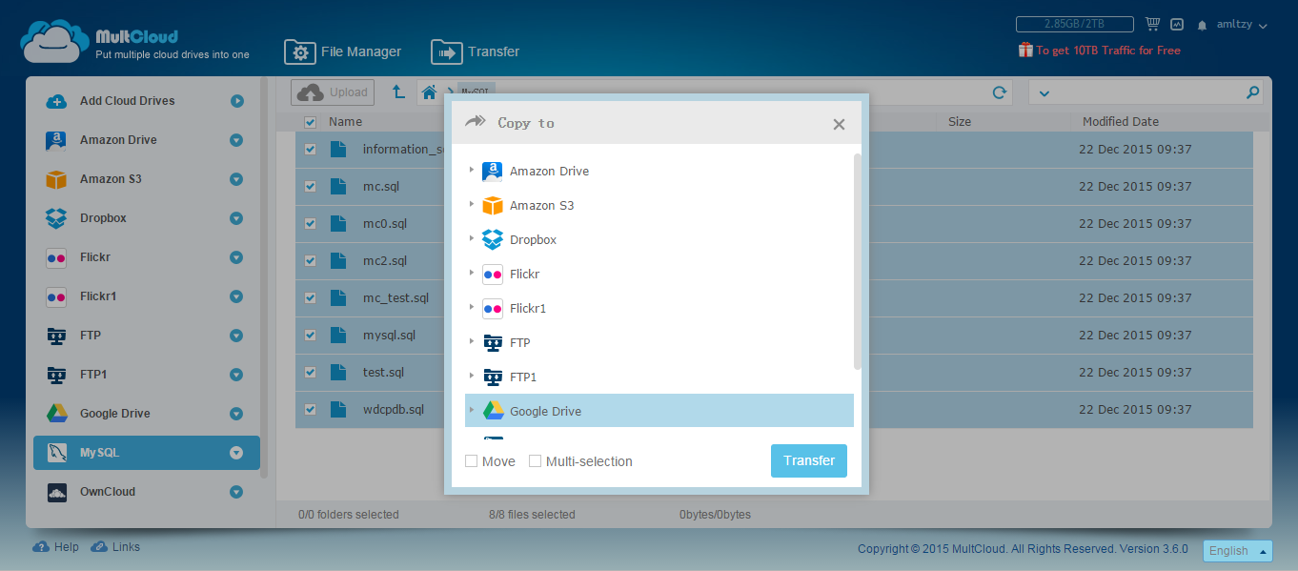Image resolution: width=1298 pixels, height=571 pixels.
Task: Click the FTP icon in sidebar
Action: pos(56,336)
